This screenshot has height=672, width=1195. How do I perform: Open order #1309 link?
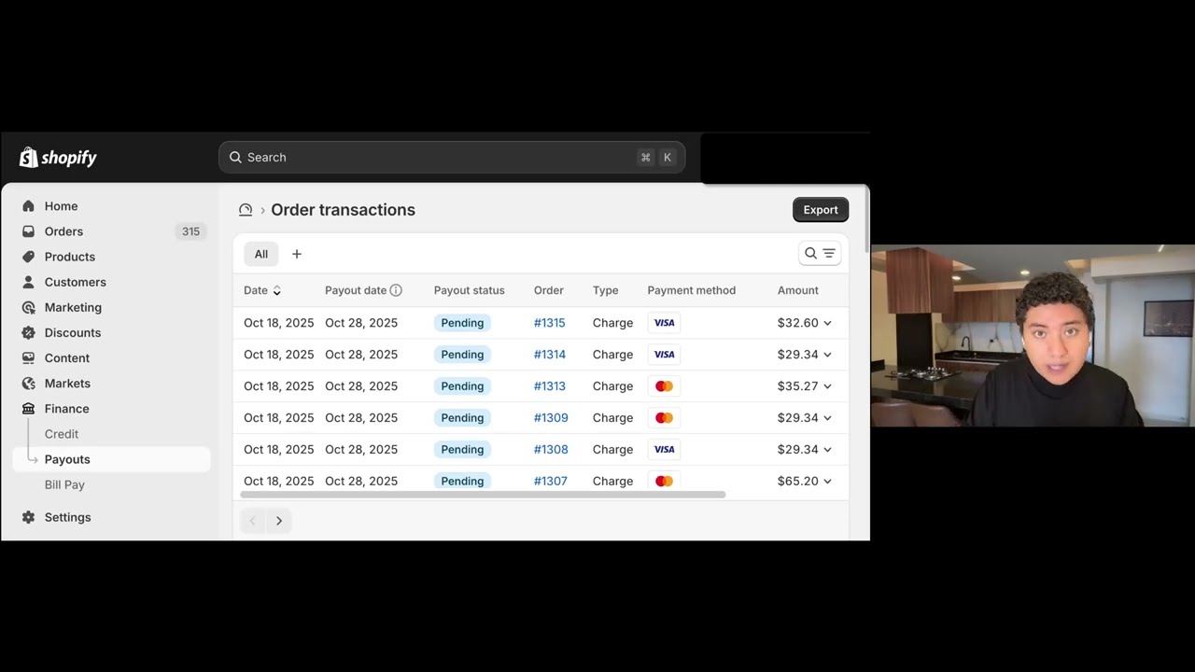[x=551, y=418]
